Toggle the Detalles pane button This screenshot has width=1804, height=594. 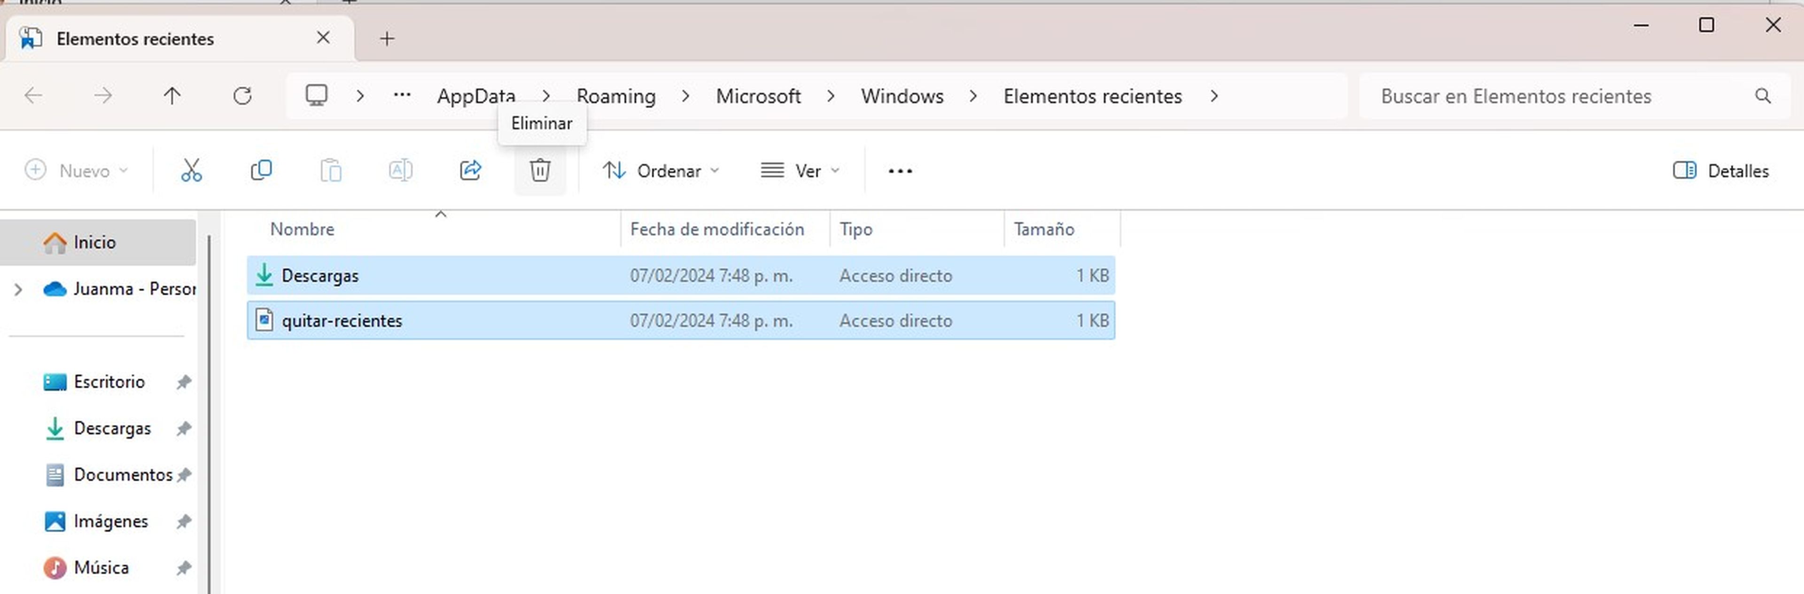(1721, 171)
